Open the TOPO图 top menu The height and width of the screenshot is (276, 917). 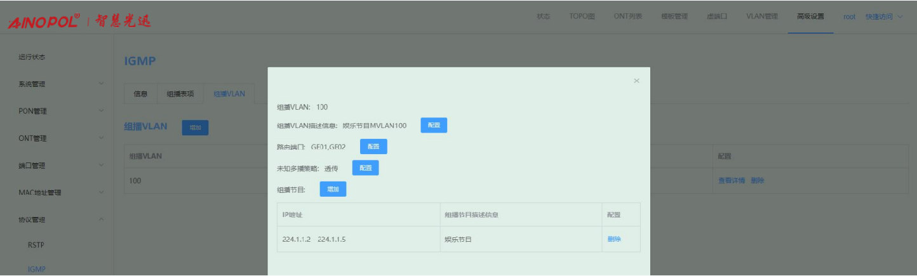pos(582,16)
